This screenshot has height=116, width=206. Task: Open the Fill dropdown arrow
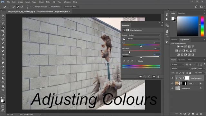click(x=204, y=73)
